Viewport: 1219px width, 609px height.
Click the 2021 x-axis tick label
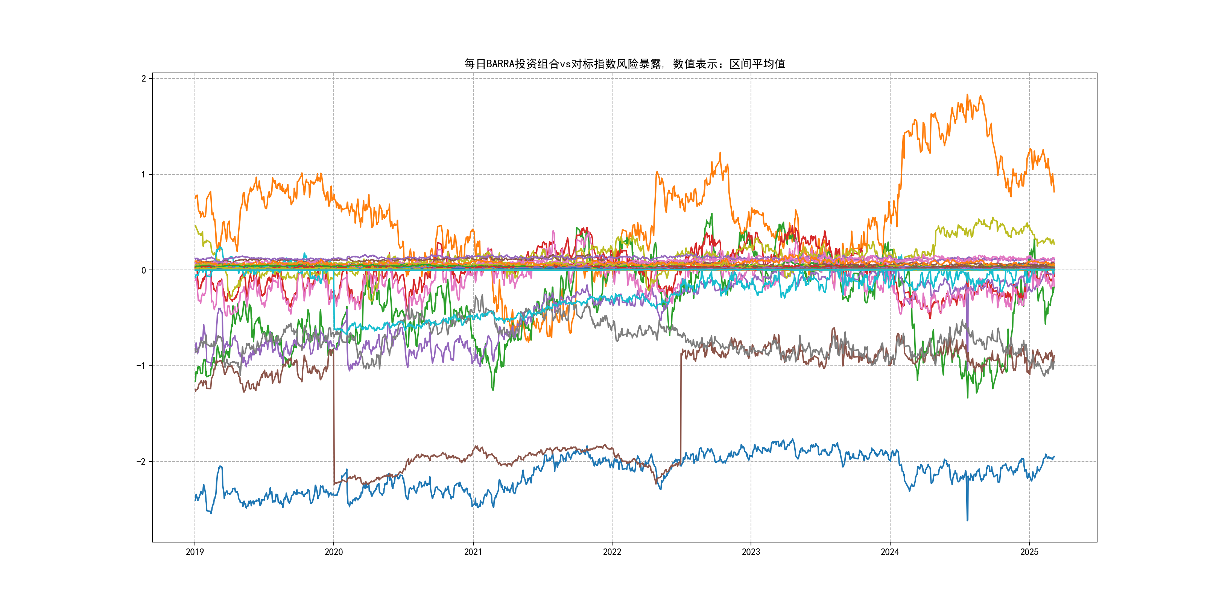click(x=473, y=552)
